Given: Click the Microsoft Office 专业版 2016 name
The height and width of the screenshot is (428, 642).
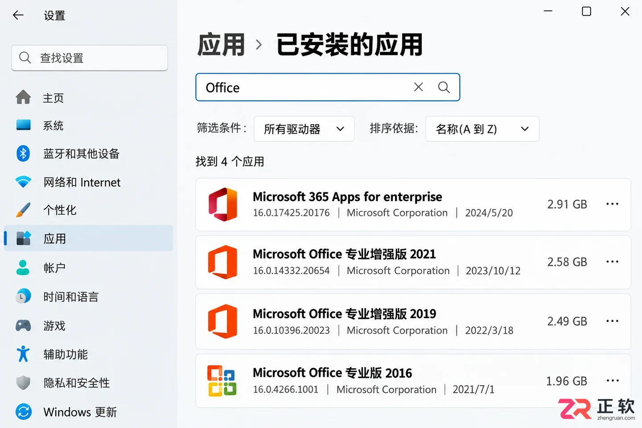Looking at the screenshot, I should point(332,372).
